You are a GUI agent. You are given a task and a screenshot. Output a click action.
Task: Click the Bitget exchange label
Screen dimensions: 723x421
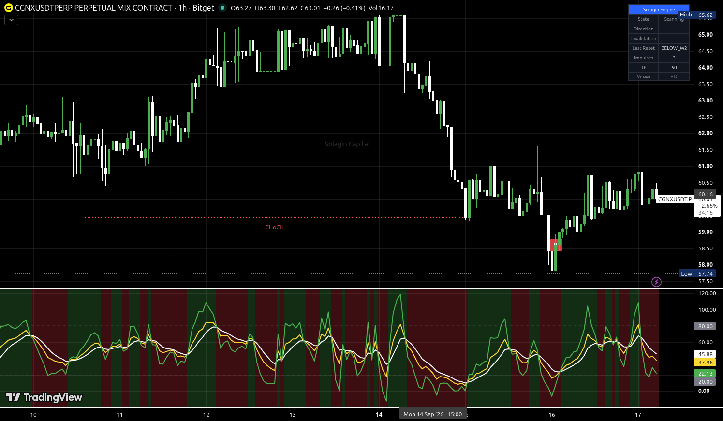203,8
